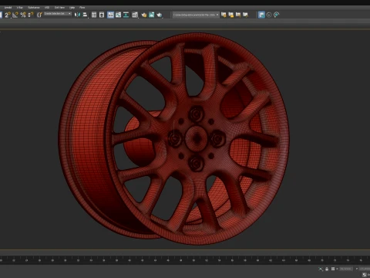
Task: Open the Schematic View icon
Action: click(126, 15)
